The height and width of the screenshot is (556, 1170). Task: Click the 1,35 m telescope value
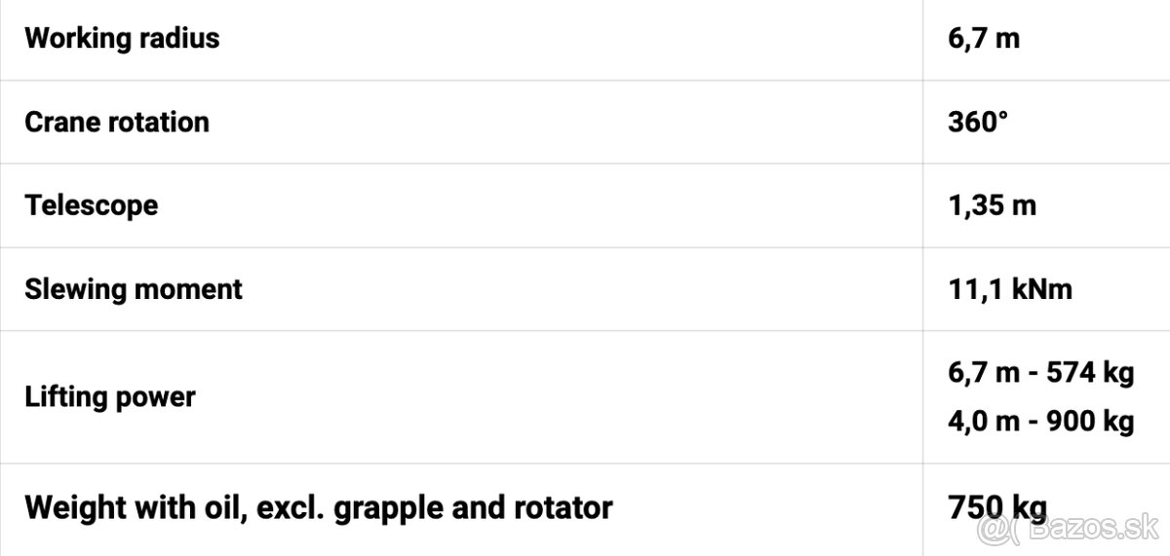tap(992, 206)
